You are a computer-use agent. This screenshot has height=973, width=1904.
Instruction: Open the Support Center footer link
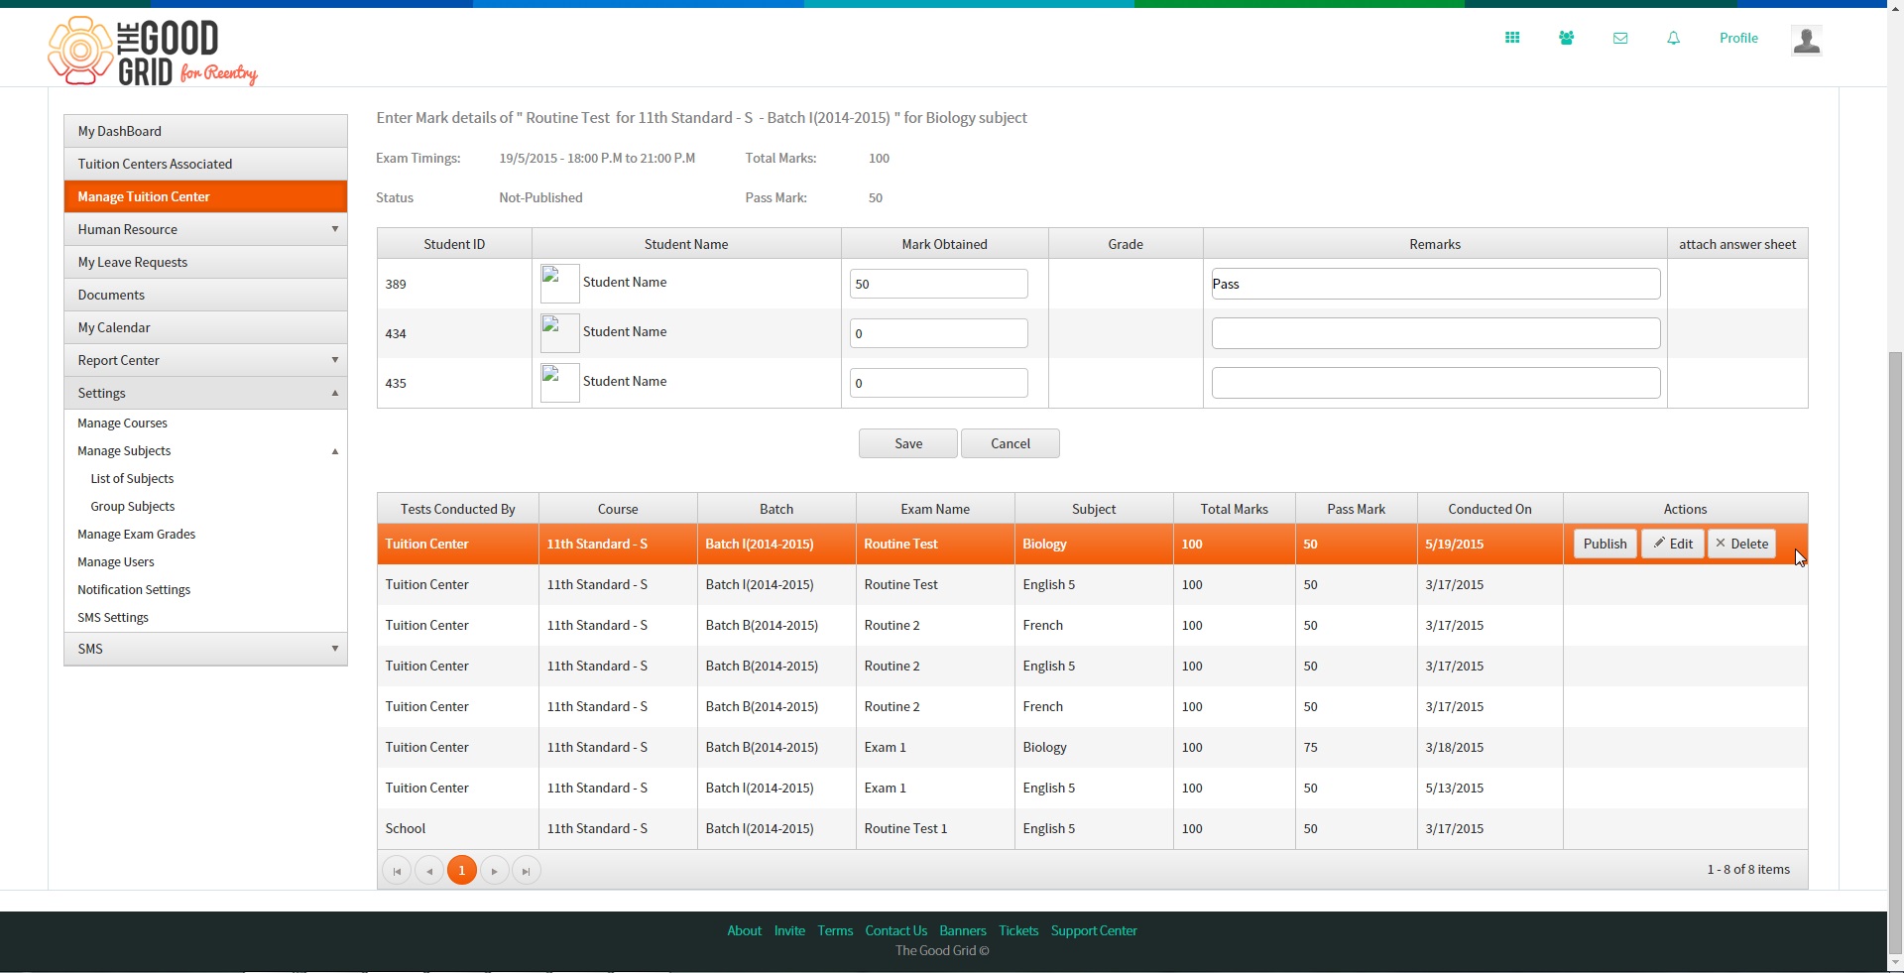1094,930
